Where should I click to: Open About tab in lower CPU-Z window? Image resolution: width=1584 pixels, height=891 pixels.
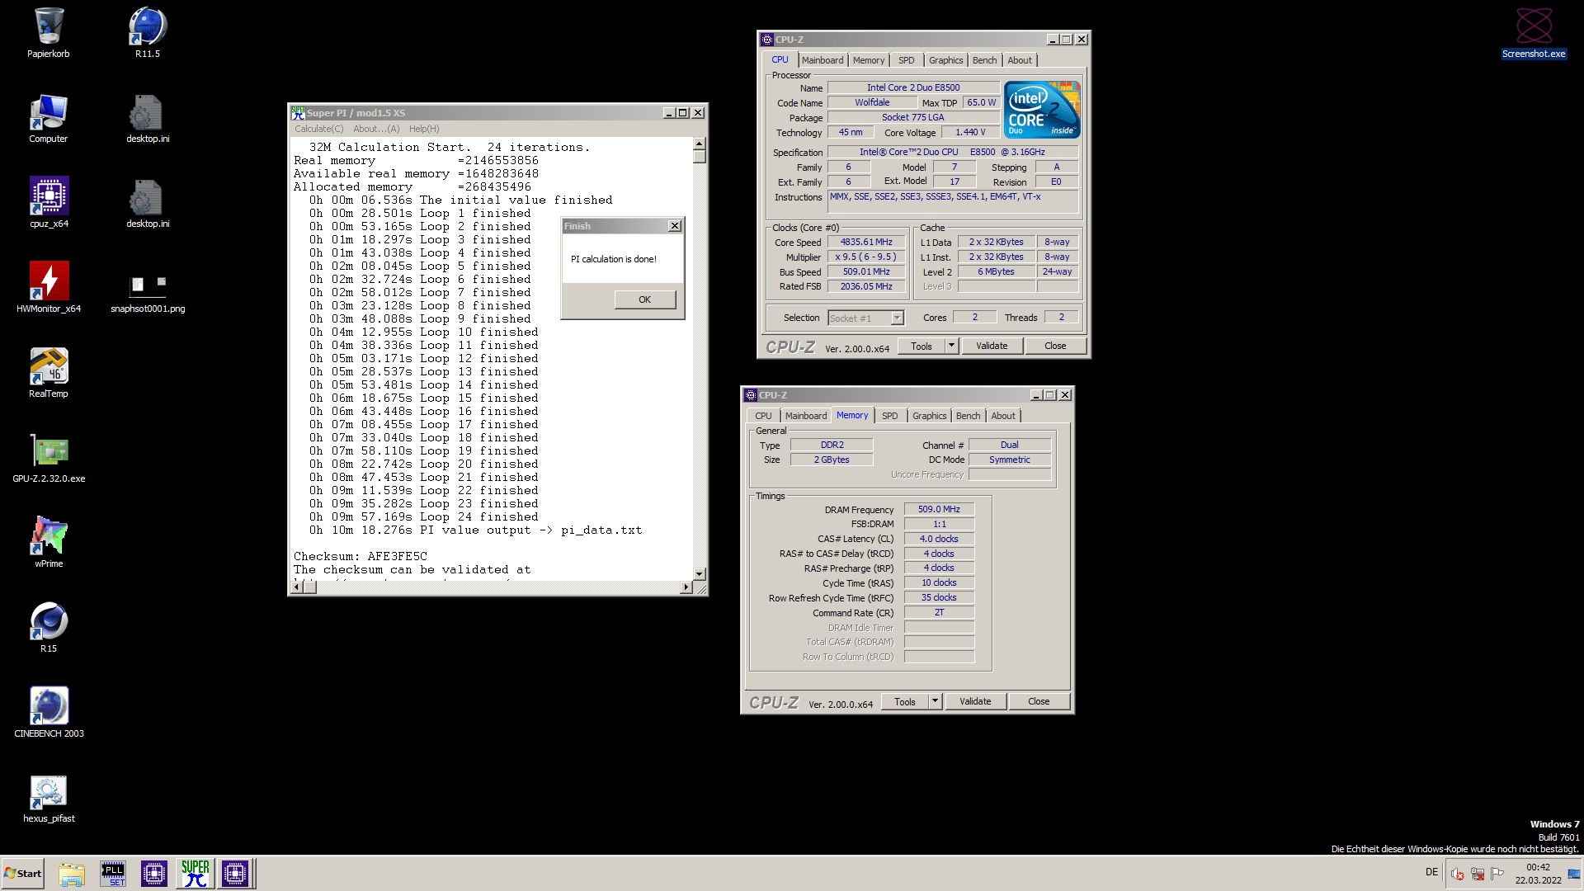(1003, 416)
